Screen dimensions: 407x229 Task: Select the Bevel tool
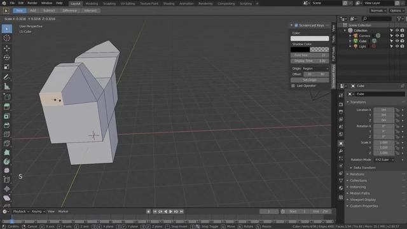[x=7, y=125]
